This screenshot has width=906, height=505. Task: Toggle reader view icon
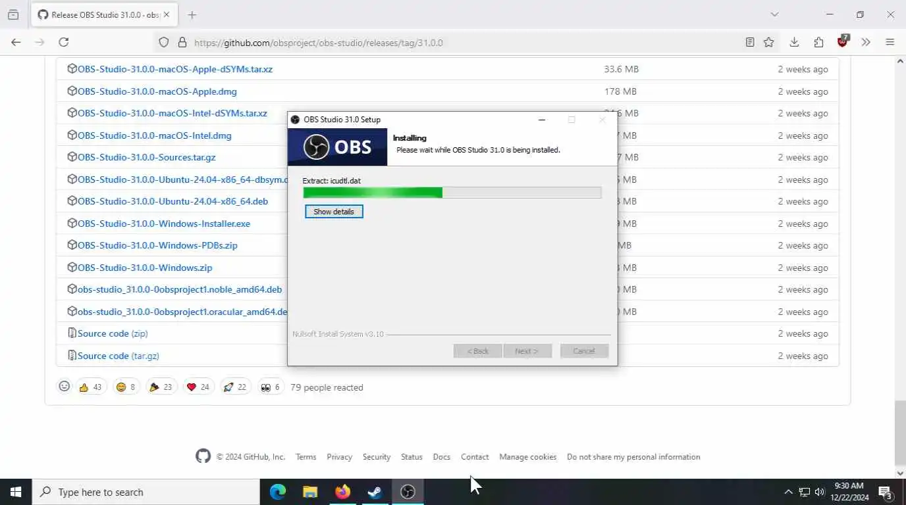point(750,42)
